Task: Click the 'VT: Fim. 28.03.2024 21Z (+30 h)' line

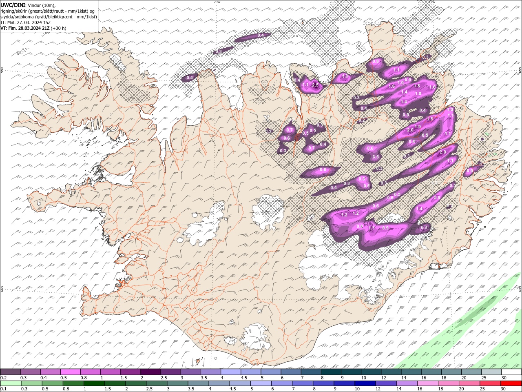Action: [33, 28]
